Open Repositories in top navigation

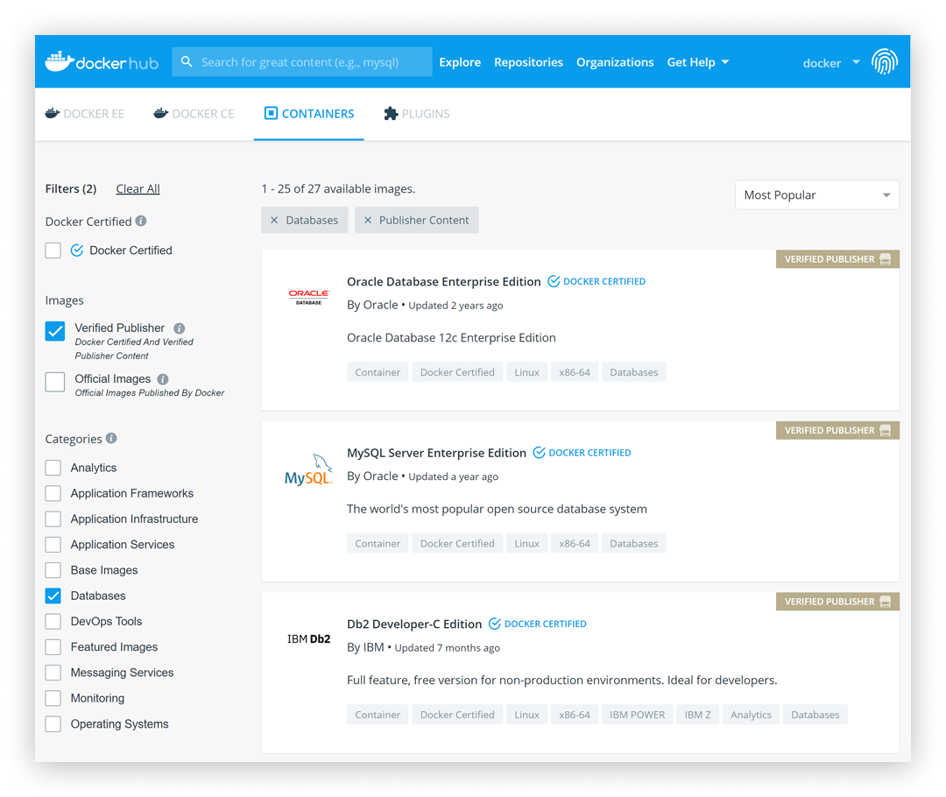tap(528, 62)
